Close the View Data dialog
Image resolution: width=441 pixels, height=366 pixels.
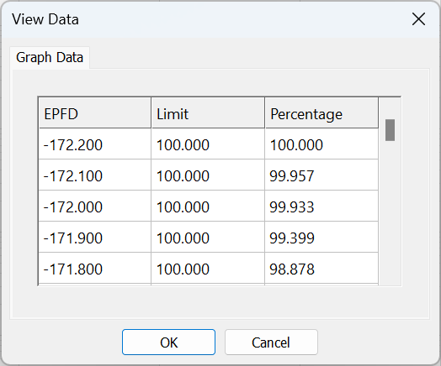418,19
